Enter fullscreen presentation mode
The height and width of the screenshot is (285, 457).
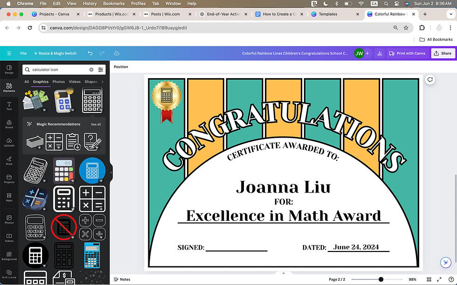click(x=439, y=279)
